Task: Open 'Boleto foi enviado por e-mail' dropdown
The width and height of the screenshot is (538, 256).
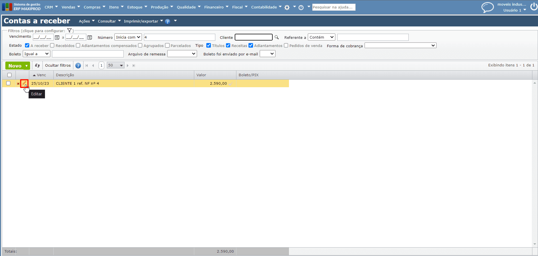Action: click(x=268, y=54)
